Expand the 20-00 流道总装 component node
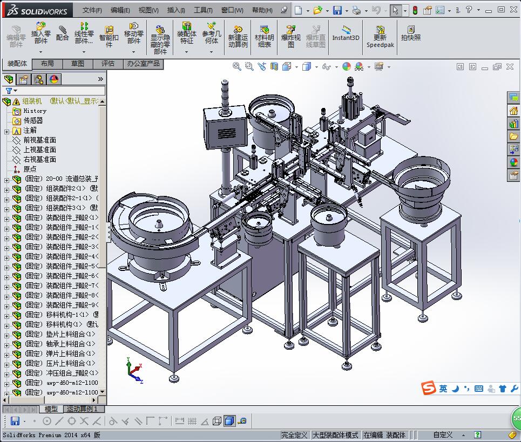This screenshot has width=521, height=442. [6, 179]
